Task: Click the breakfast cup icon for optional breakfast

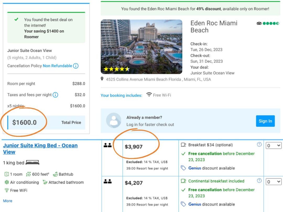Action: [x=183, y=144]
